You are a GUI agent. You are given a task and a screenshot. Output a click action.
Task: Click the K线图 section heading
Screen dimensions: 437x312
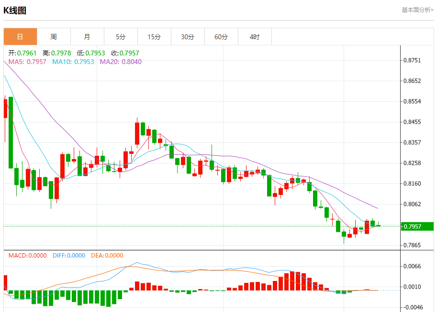pyautogui.click(x=15, y=11)
